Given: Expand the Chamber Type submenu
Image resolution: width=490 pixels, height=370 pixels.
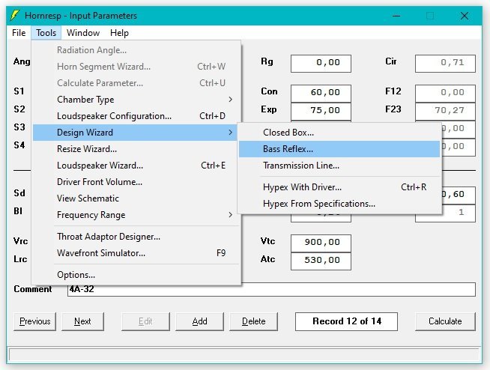Looking at the screenshot, I should click(x=137, y=100).
